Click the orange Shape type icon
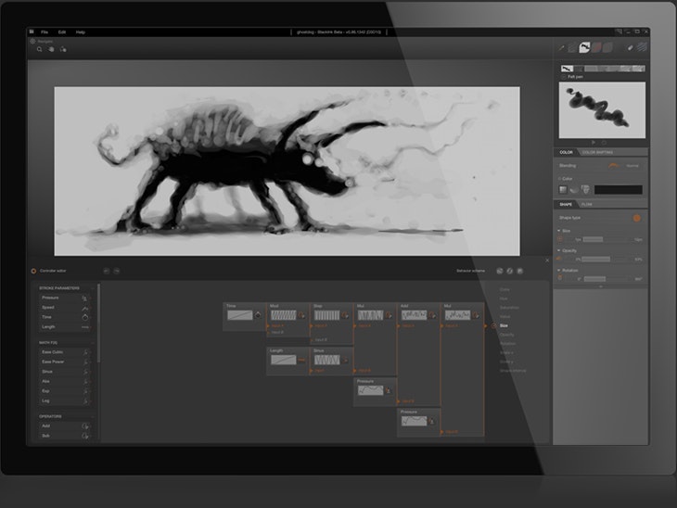Image resolution: width=677 pixels, height=508 pixels. [637, 218]
